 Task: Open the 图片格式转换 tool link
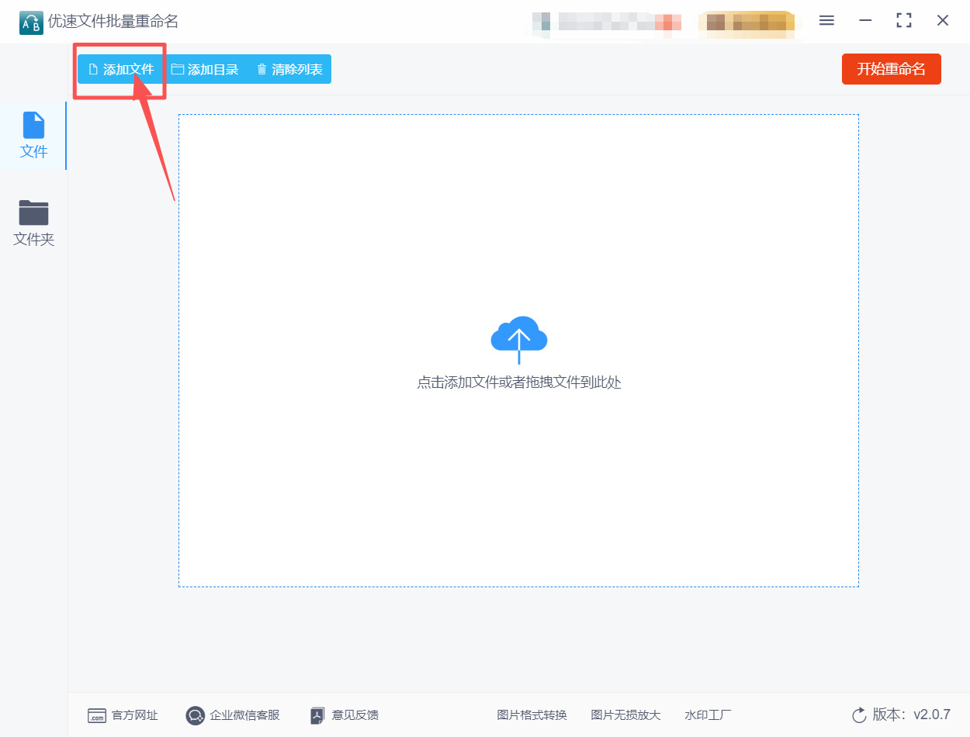[532, 715]
